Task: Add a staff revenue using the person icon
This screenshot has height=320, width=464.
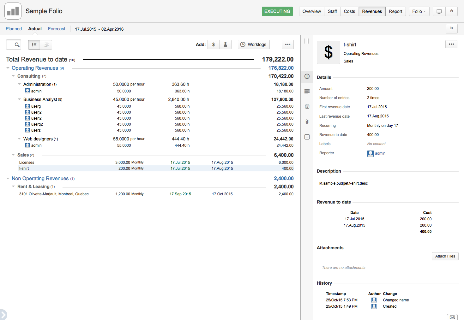Action: (225, 44)
